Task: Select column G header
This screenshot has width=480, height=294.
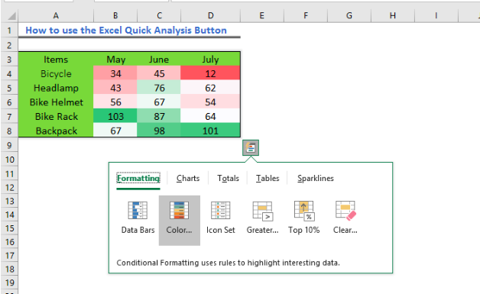Action: click(x=349, y=15)
